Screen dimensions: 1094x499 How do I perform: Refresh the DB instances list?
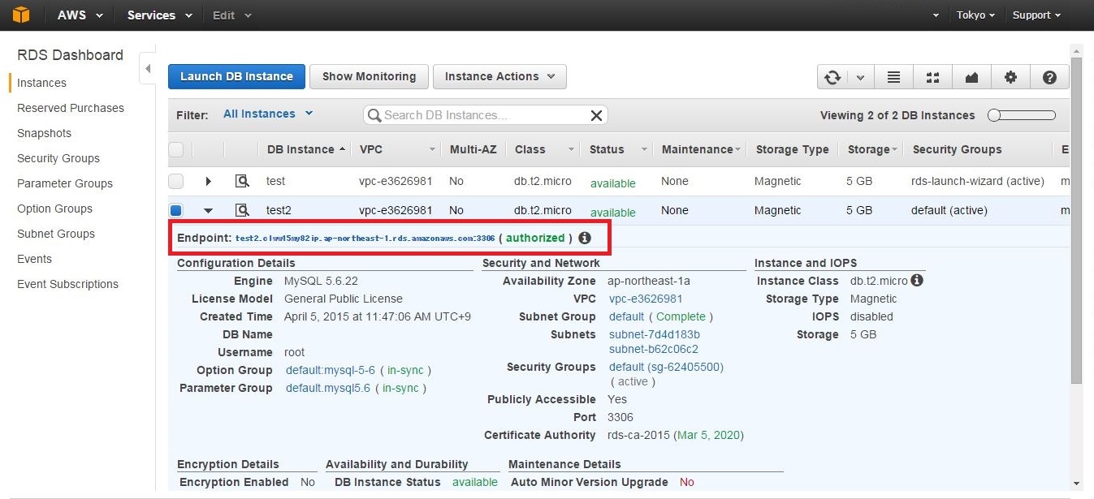[x=832, y=77]
